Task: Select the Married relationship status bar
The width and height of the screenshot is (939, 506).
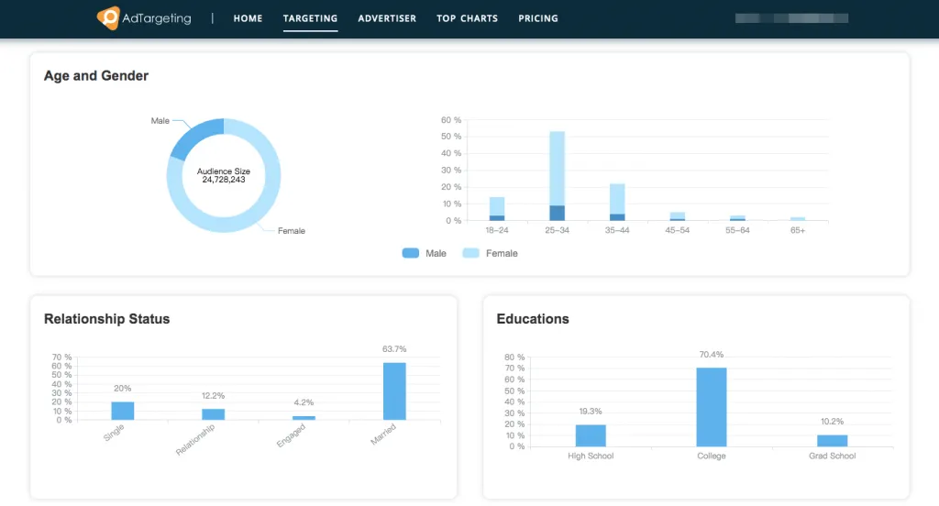Action: pos(394,391)
